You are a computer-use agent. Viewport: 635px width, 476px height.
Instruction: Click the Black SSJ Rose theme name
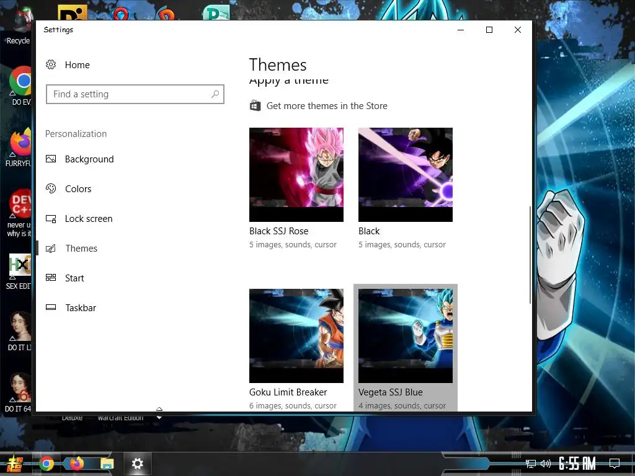point(278,231)
